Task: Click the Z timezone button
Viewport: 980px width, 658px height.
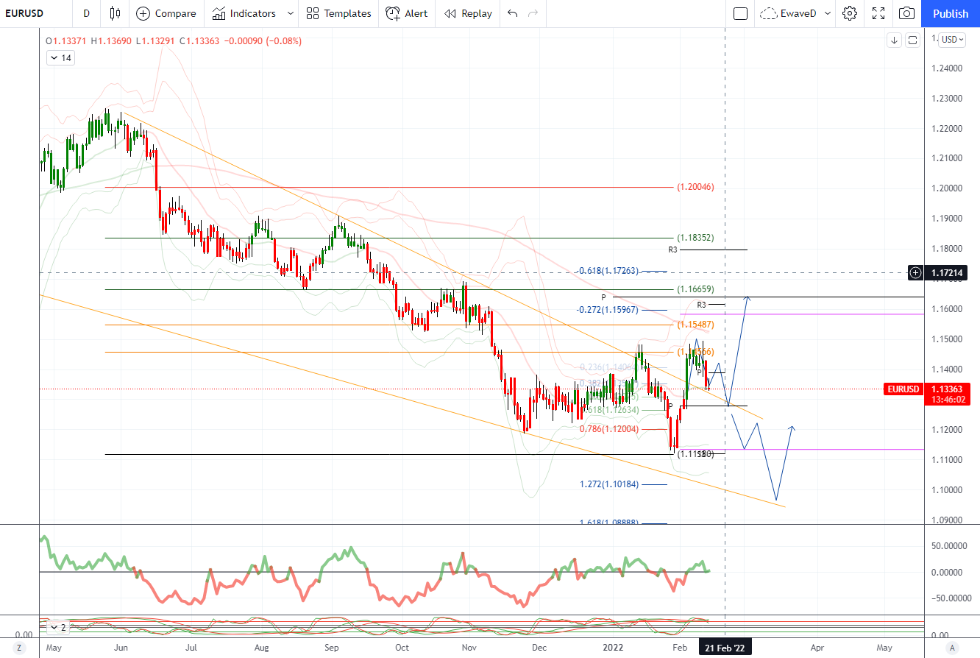Action: click(20, 648)
